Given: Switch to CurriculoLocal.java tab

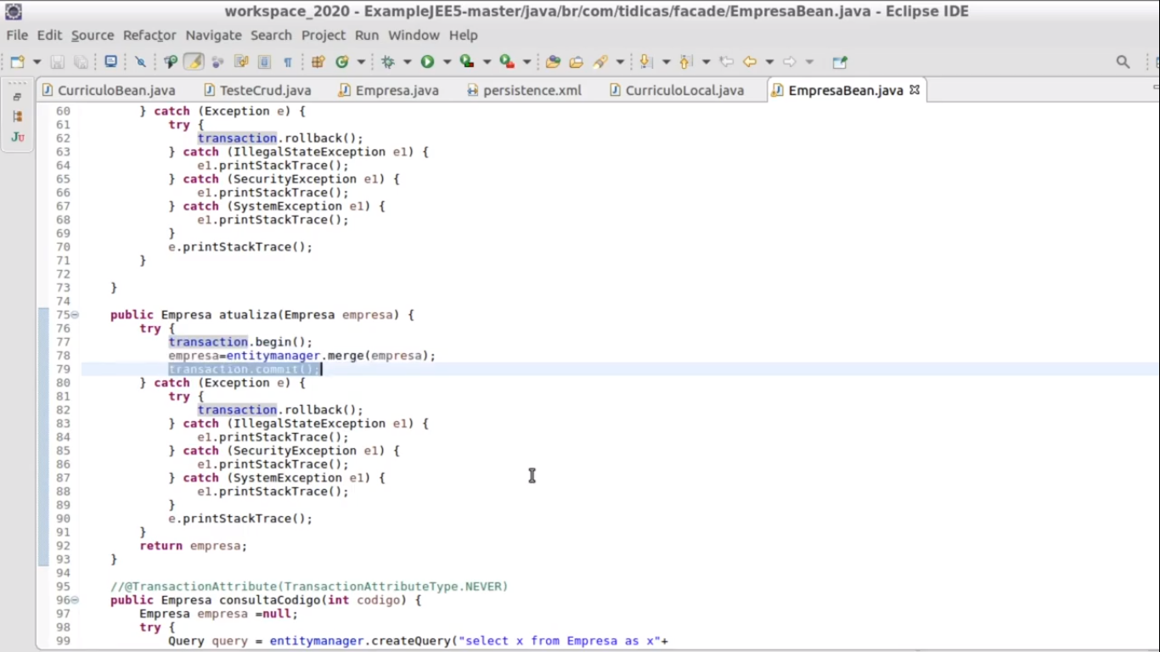Looking at the screenshot, I should (677, 90).
